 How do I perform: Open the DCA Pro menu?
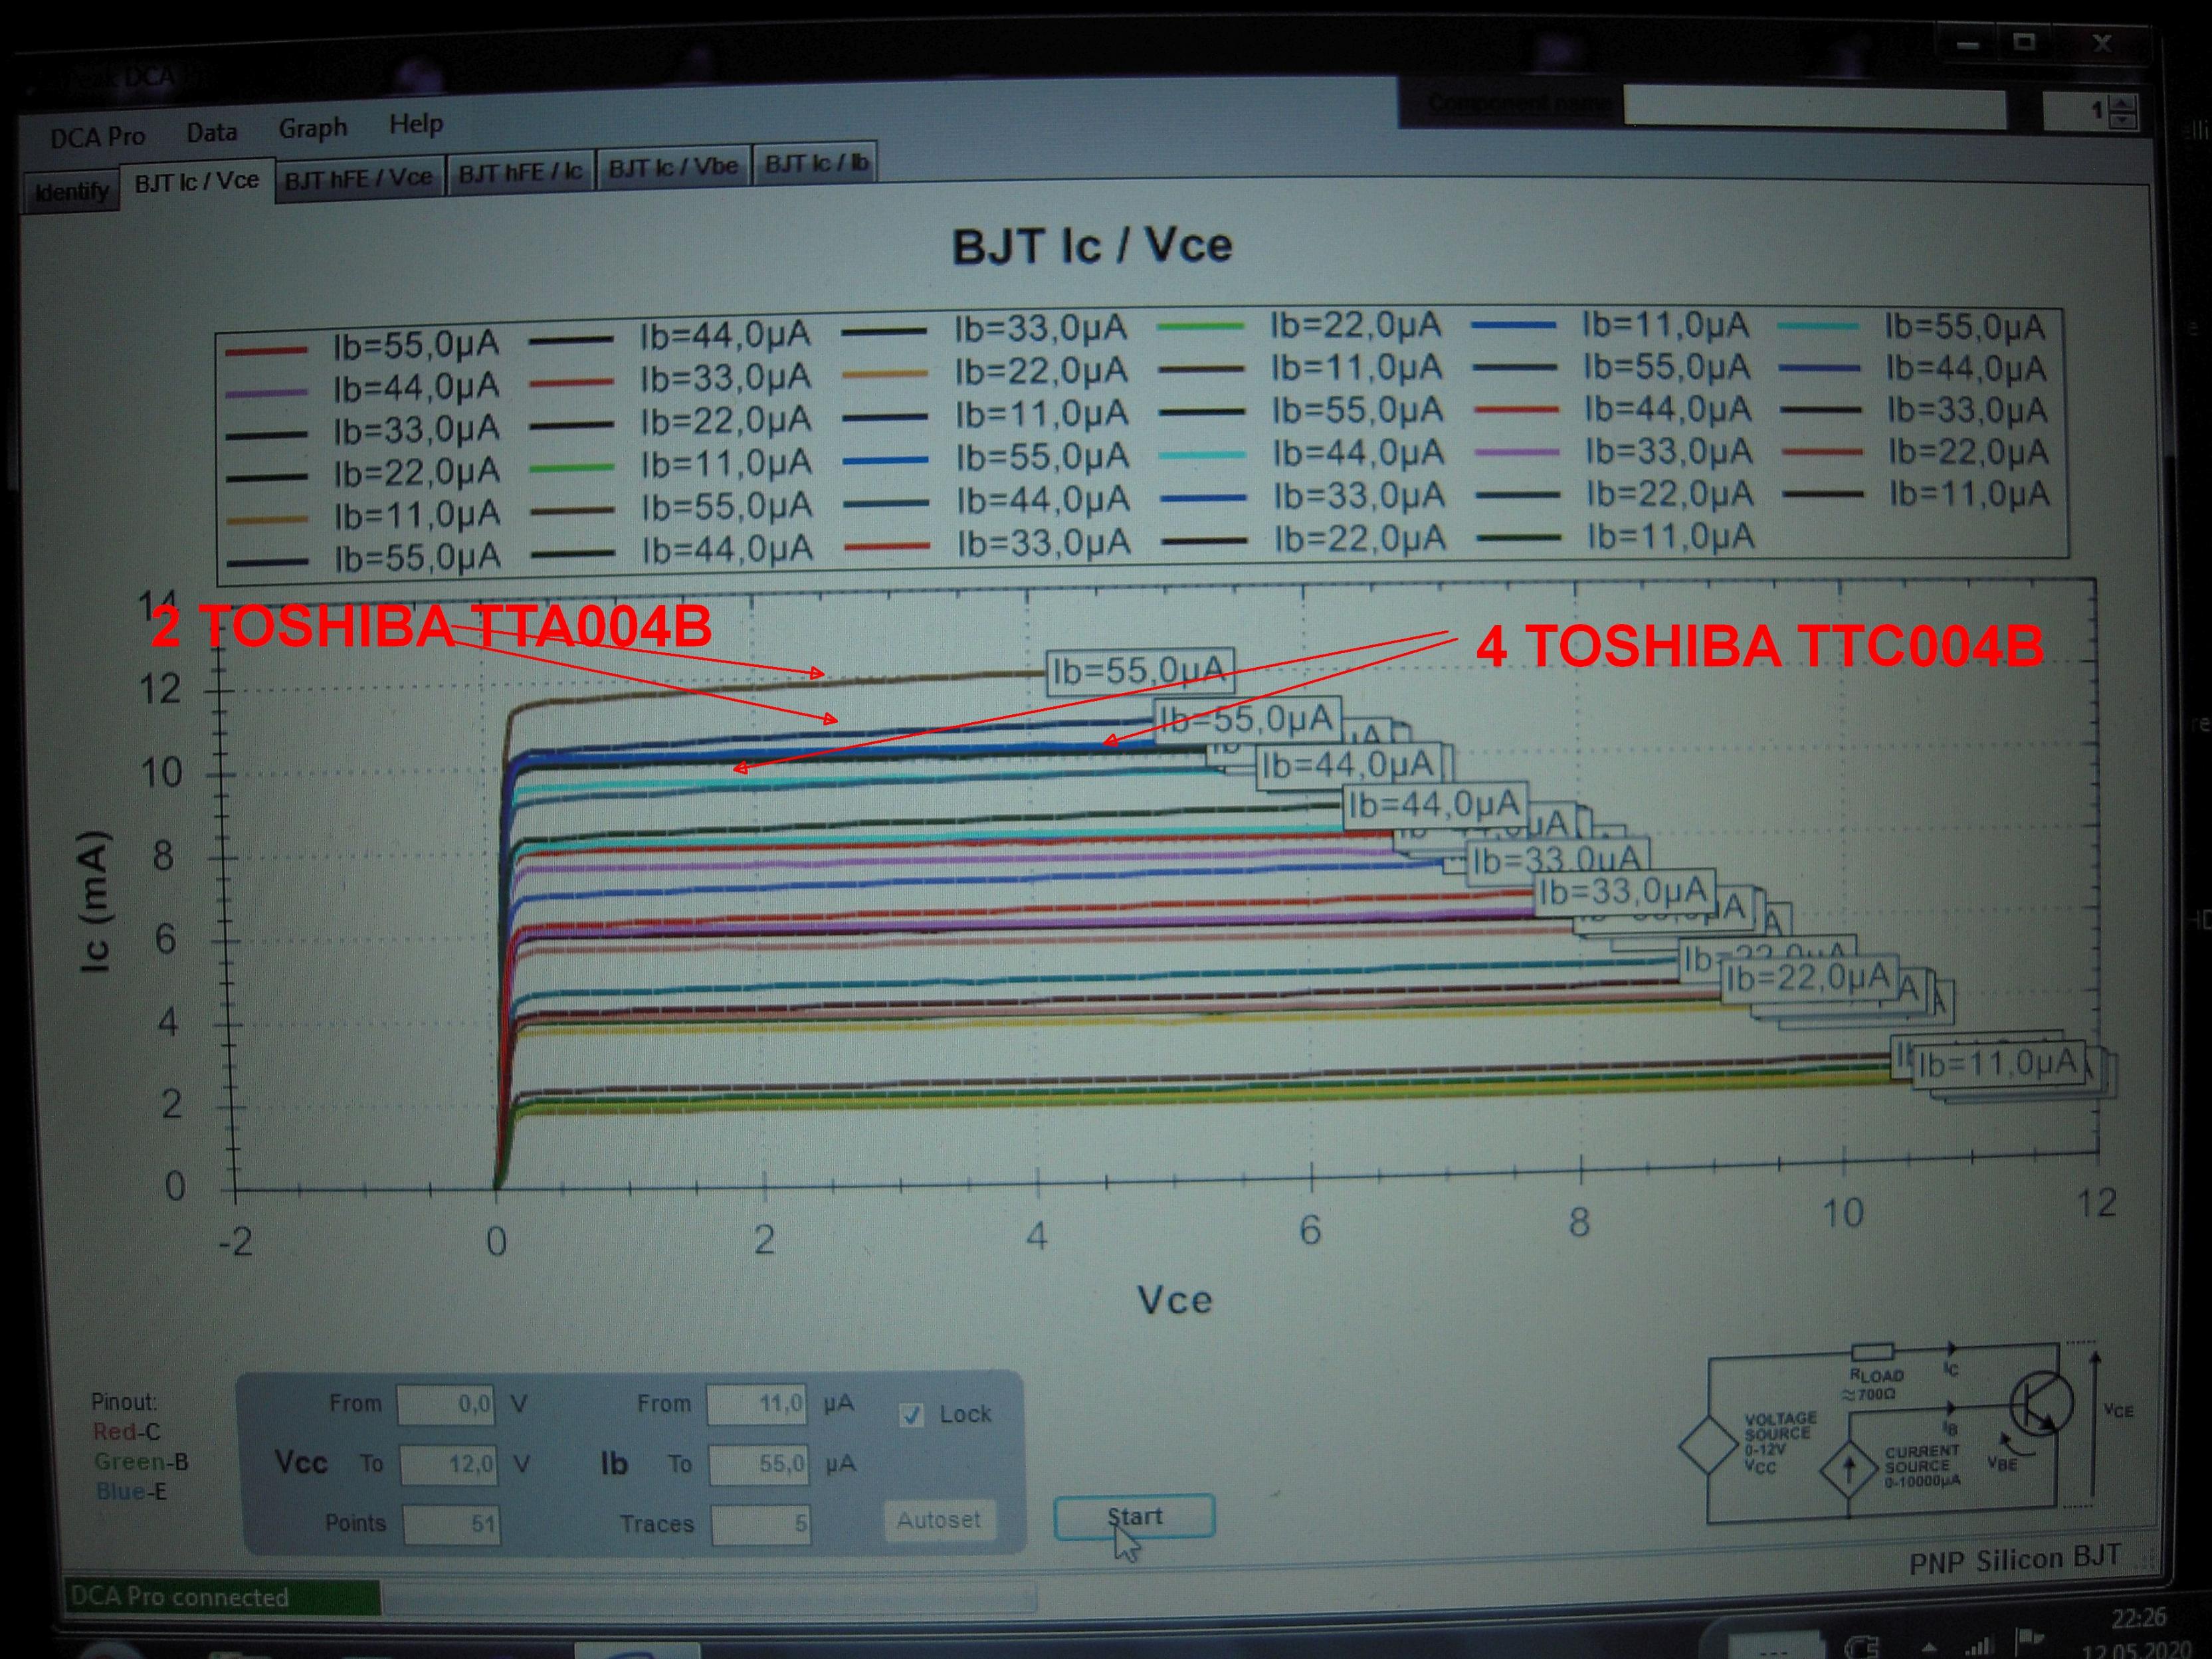click(x=97, y=136)
